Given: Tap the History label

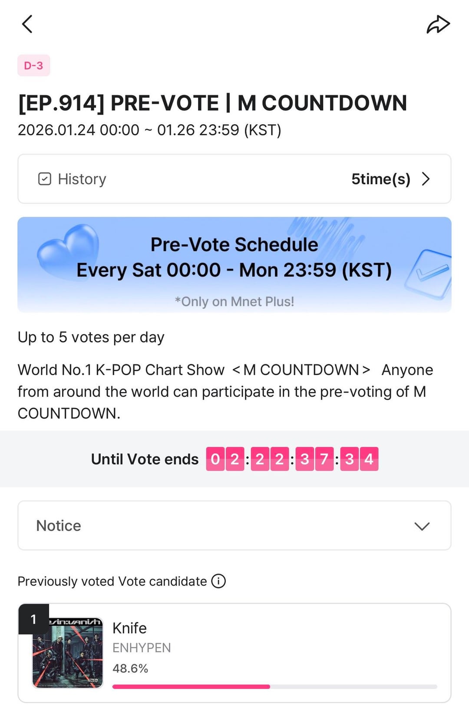Looking at the screenshot, I should (x=82, y=179).
